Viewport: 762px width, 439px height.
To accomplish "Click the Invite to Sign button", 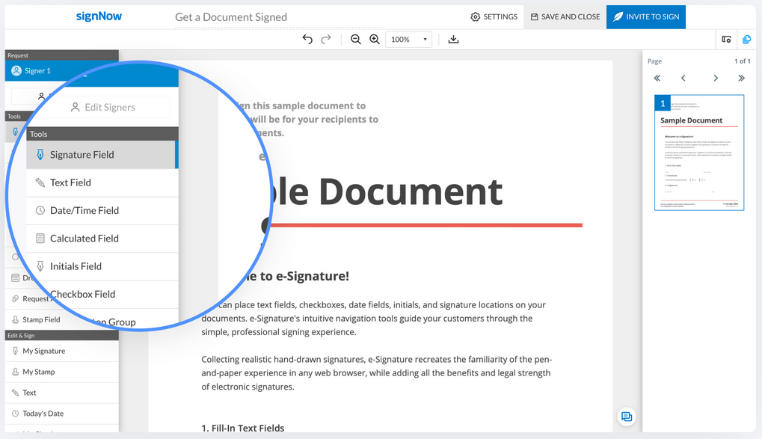I will click(x=646, y=16).
